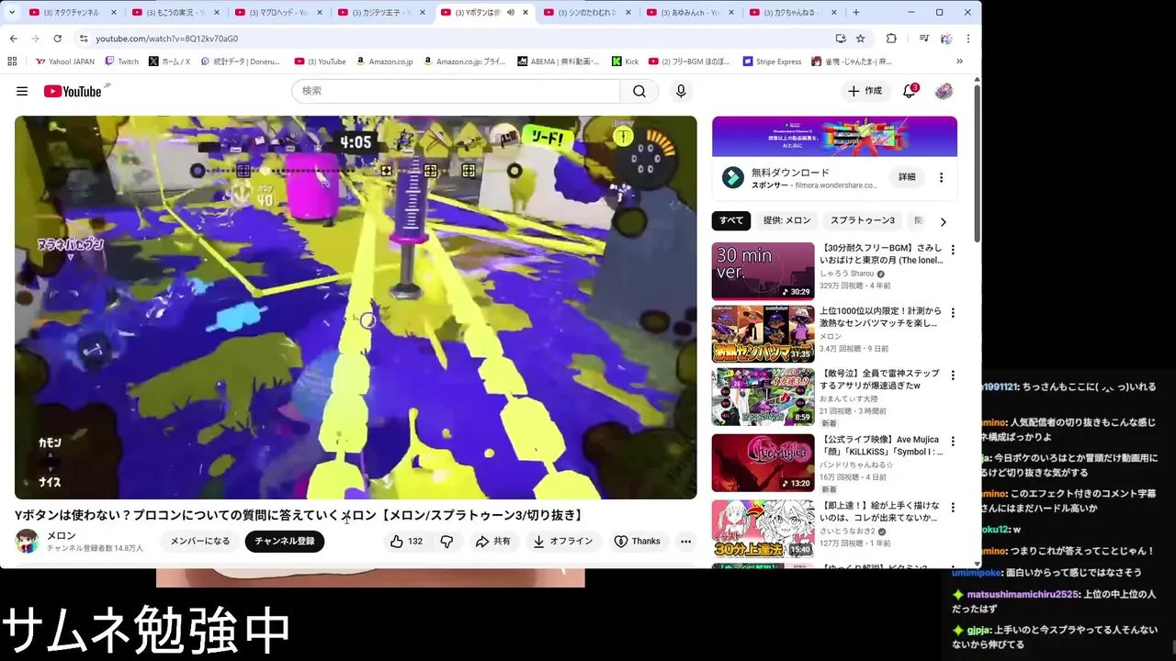Image resolution: width=1176 pixels, height=661 pixels.
Task: Open the YouTube hamburger guide menu
Action: [x=22, y=91]
